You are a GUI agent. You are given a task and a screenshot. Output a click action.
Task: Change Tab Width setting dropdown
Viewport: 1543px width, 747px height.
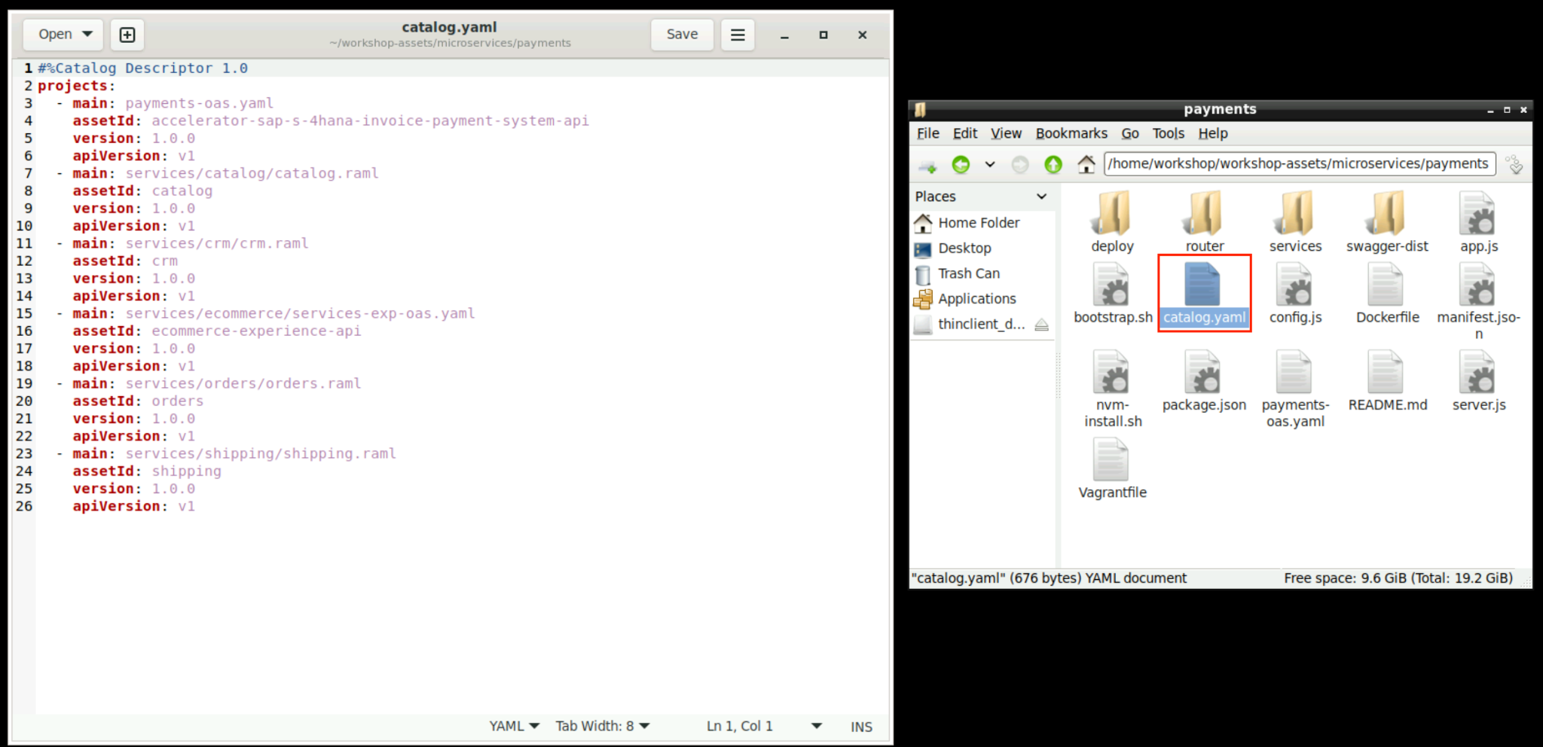coord(602,726)
